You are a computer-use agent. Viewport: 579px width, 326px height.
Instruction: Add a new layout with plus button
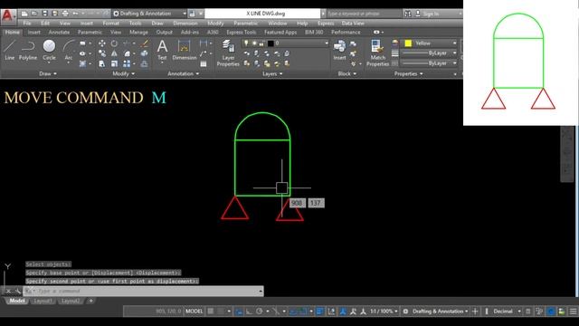[x=90, y=301]
